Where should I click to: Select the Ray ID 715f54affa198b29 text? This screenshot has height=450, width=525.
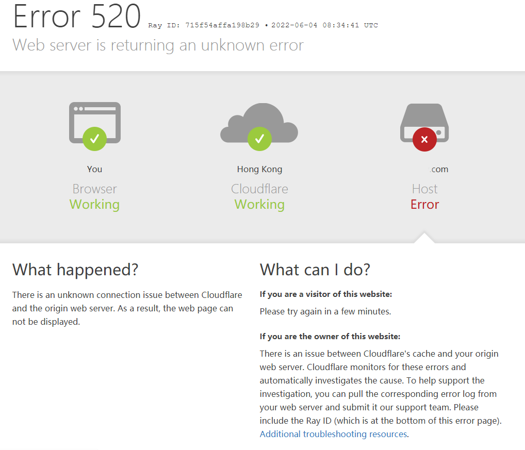pos(204,25)
